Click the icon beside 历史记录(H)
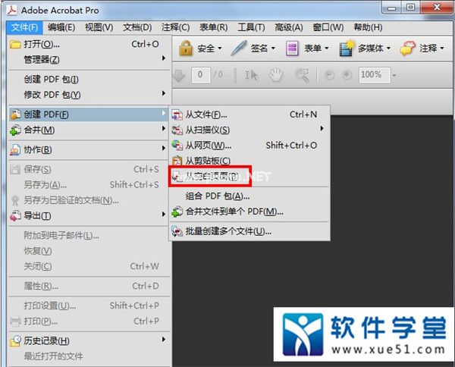Image resolution: width=455 pixels, height=367 pixels. [15, 341]
